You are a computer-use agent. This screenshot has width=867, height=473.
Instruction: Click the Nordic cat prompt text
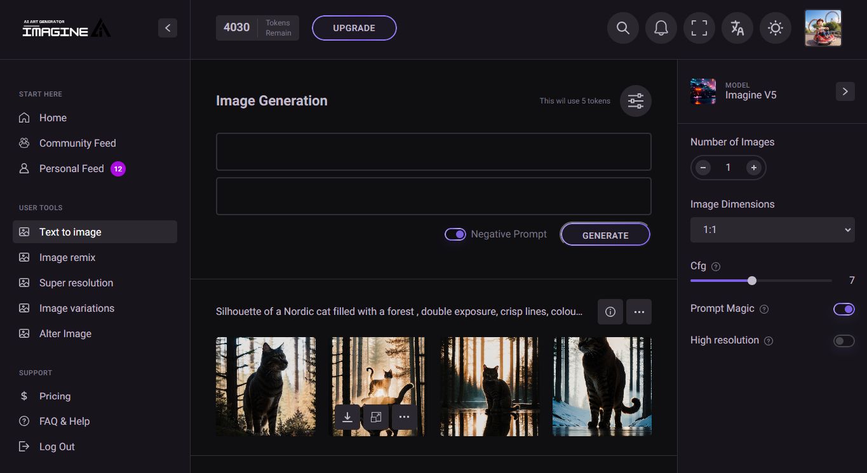[x=399, y=312]
